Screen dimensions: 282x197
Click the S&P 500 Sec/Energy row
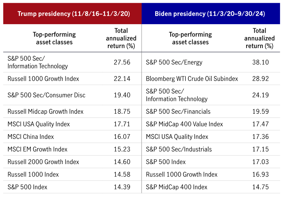tap(174, 62)
